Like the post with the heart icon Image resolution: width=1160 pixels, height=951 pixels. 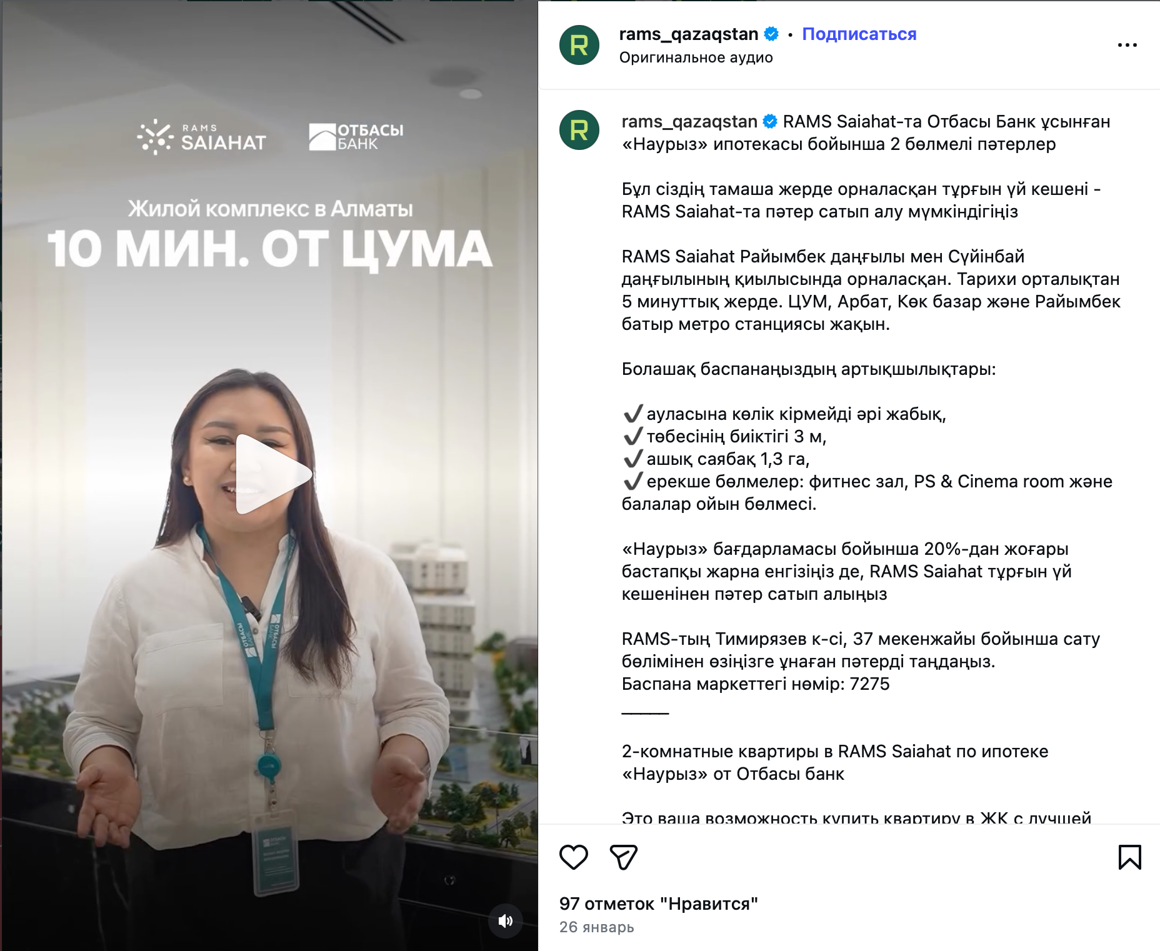[573, 857]
